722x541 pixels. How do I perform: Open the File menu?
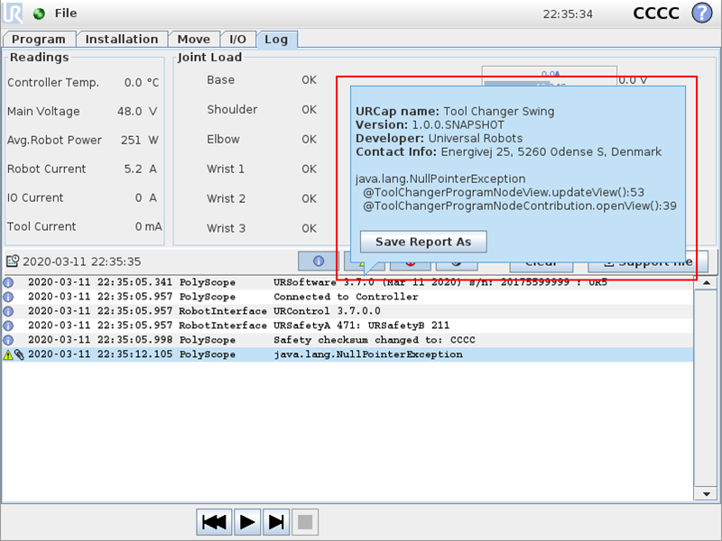66,14
